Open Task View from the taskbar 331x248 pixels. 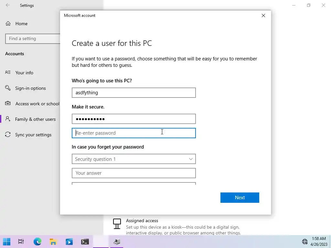(21, 242)
